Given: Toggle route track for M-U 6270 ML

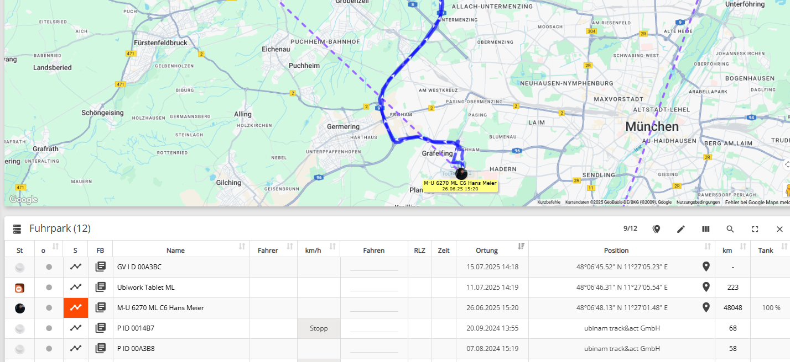Looking at the screenshot, I should pyautogui.click(x=76, y=307).
